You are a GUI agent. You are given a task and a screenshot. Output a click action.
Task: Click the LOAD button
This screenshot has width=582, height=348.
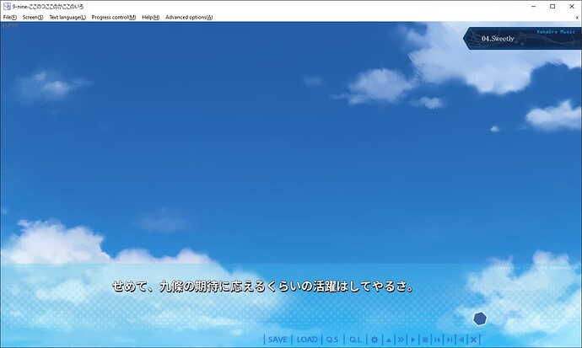(x=307, y=340)
